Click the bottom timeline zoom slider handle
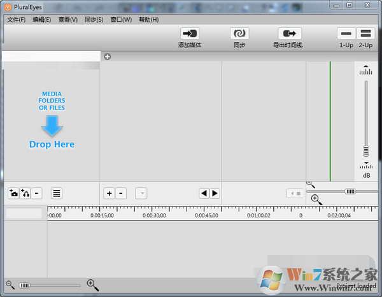This screenshot has width=382, height=297. (x=24, y=286)
